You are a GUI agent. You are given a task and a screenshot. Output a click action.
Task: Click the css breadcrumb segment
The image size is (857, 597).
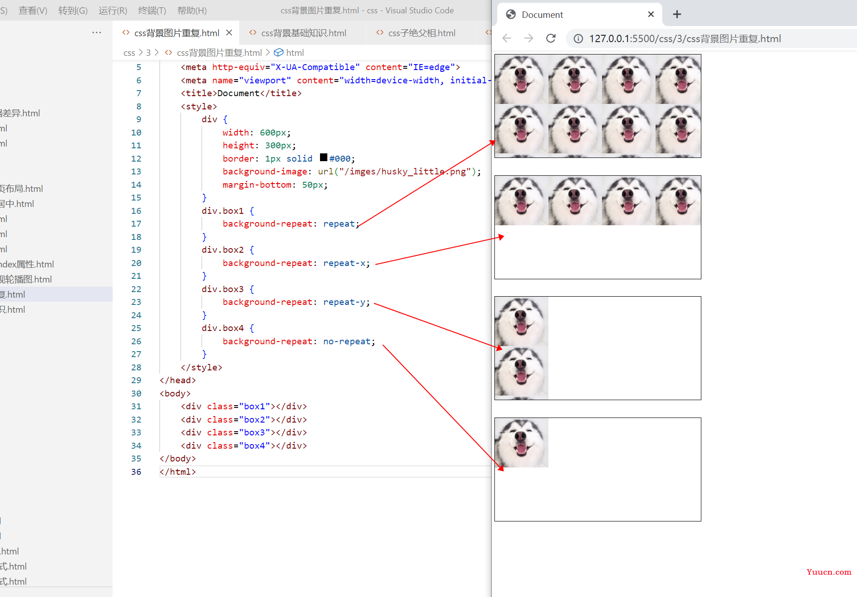coord(129,53)
